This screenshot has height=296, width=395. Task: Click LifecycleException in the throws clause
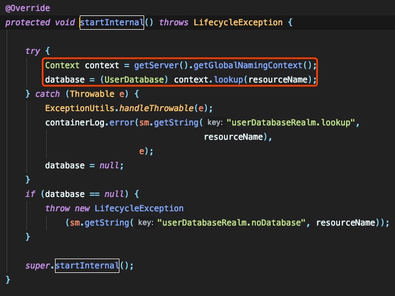(238, 23)
